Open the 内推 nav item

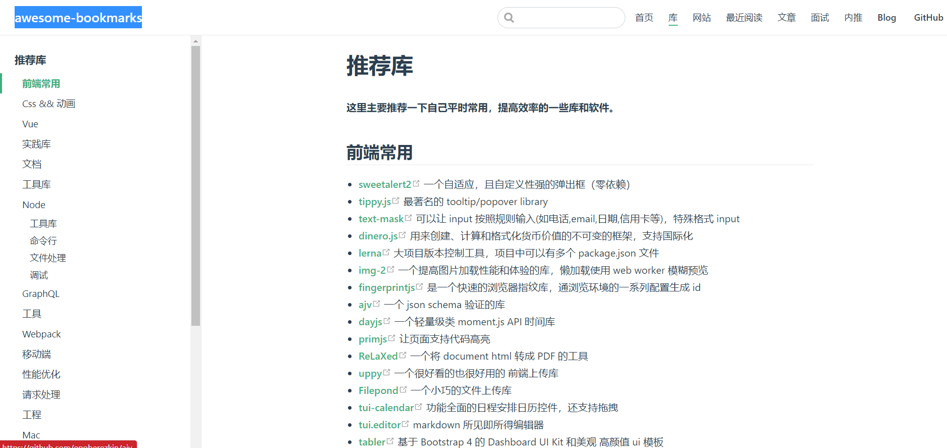pyautogui.click(x=854, y=18)
